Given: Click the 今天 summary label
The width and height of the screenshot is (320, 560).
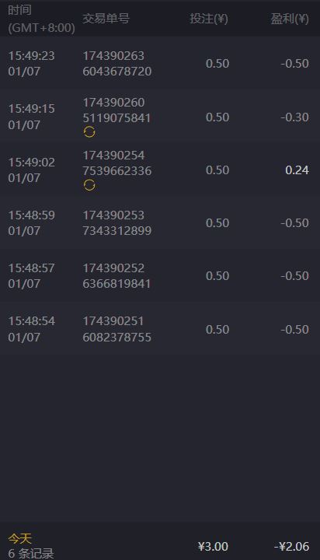Looking at the screenshot, I should [x=20, y=538].
